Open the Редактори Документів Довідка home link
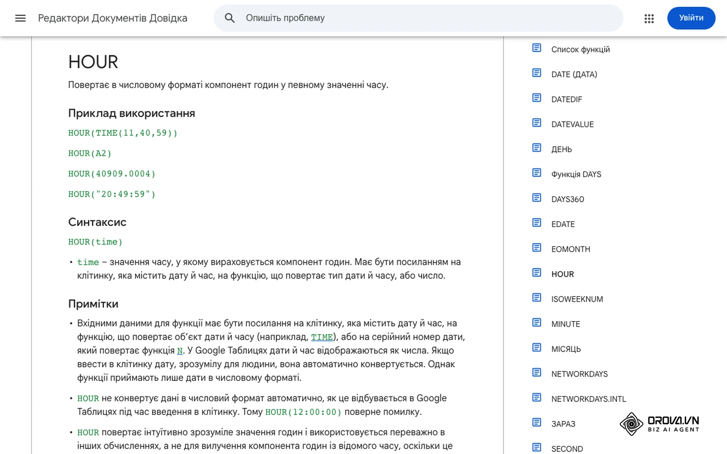727x454 pixels. (x=113, y=18)
